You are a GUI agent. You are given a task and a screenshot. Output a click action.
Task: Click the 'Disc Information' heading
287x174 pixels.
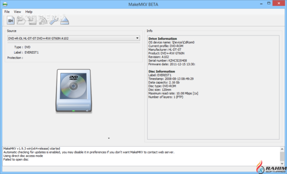[162, 71]
